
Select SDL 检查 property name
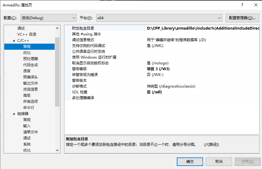coord(80,92)
